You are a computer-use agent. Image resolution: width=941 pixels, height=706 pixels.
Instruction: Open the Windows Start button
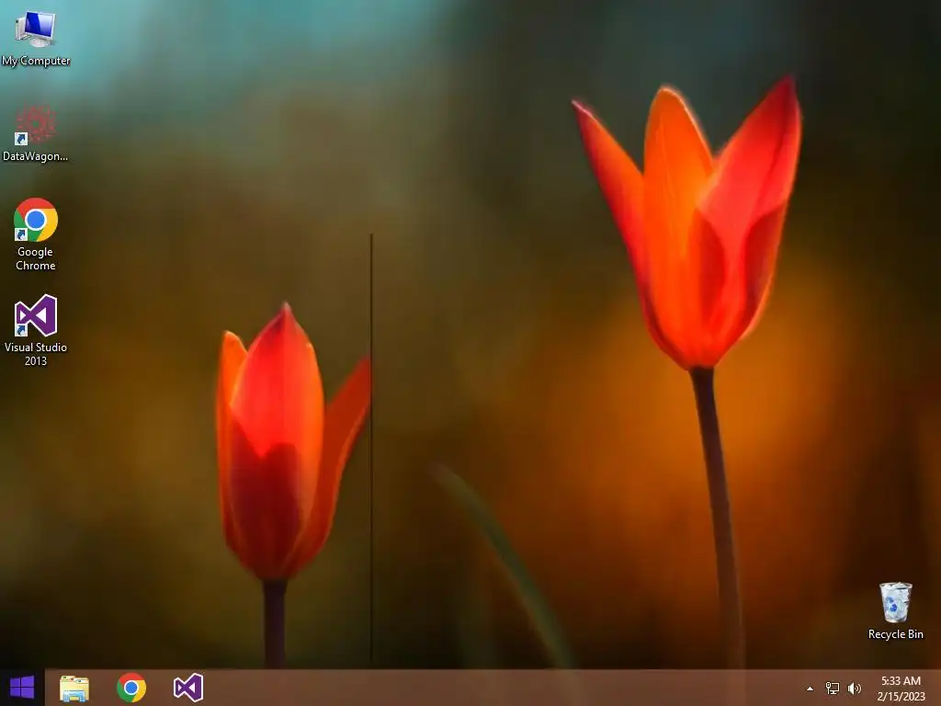tap(22, 688)
